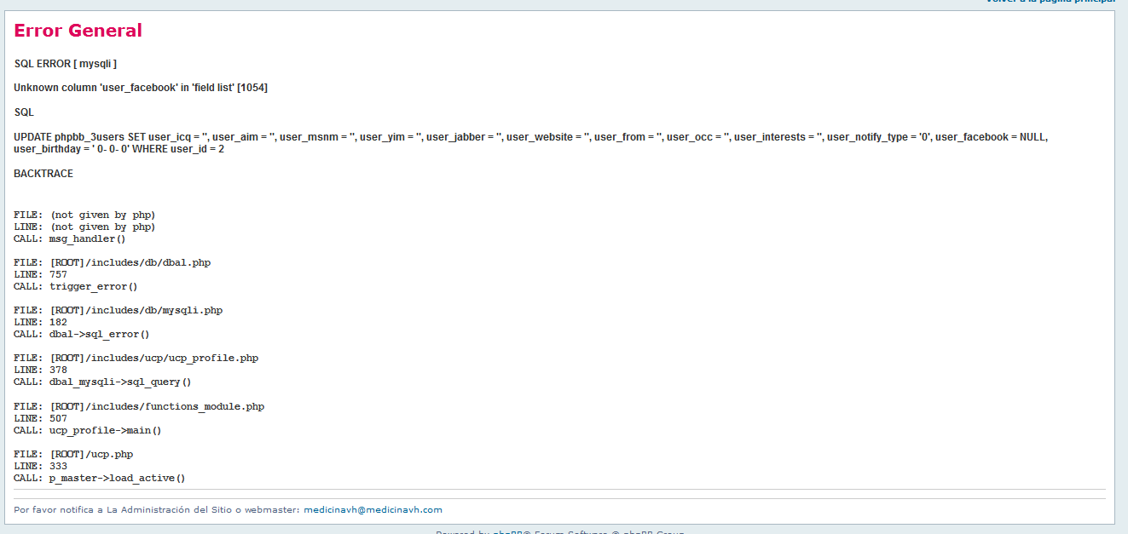Click the 'SQL ERROR [ mysqli ]' line
This screenshot has height=534, width=1128.
coord(65,64)
